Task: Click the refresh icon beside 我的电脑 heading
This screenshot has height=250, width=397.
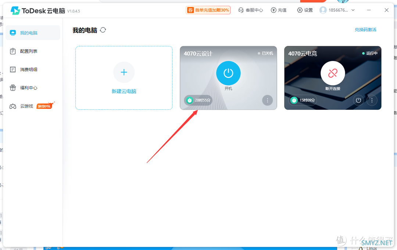Action: (103, 30)
